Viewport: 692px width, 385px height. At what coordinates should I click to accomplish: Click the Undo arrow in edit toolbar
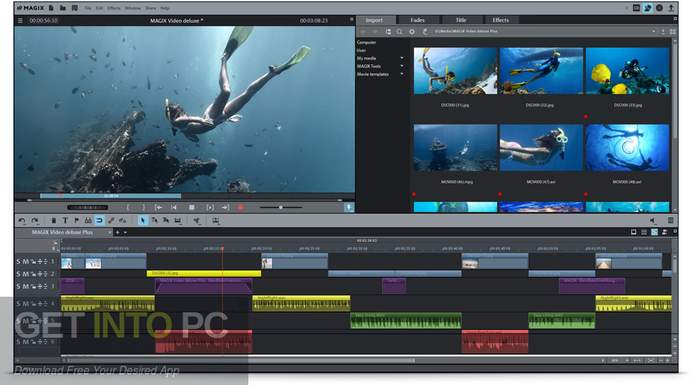[x=22, y=220]
